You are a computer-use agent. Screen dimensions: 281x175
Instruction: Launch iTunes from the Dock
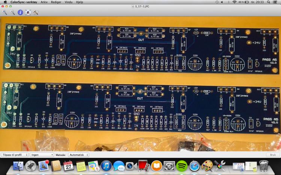pos(106,166)
